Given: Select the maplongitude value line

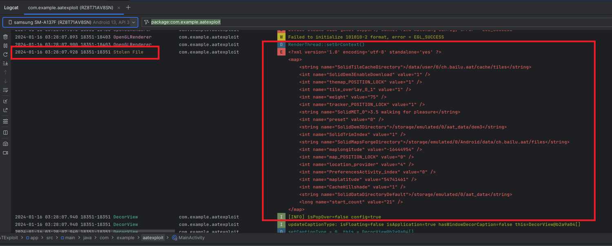Looking at the screenshot, I should point(360,149).
